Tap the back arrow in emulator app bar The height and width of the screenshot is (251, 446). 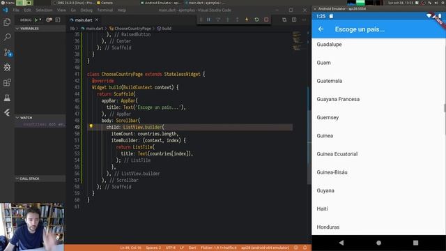click(321, 29)
